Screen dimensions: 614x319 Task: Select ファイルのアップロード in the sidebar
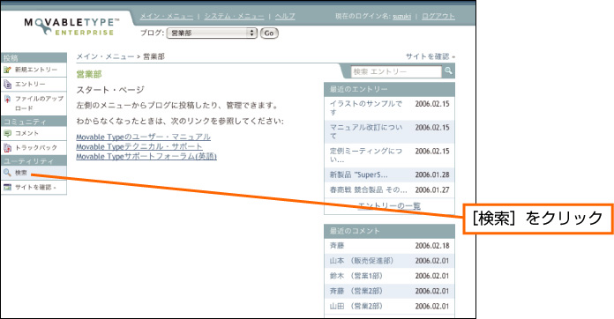pyautogui.click(x=39, y=103)
